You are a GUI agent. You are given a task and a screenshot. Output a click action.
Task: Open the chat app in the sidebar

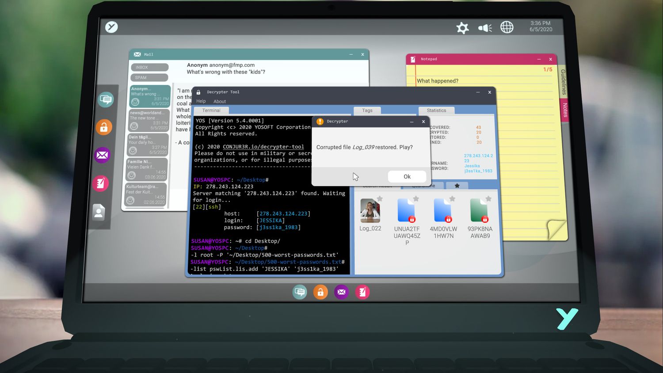click(106, 99)
